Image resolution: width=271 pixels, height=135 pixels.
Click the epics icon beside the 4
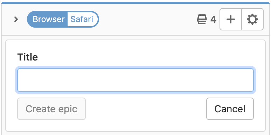pyautogui.click(x=202, y=19)
